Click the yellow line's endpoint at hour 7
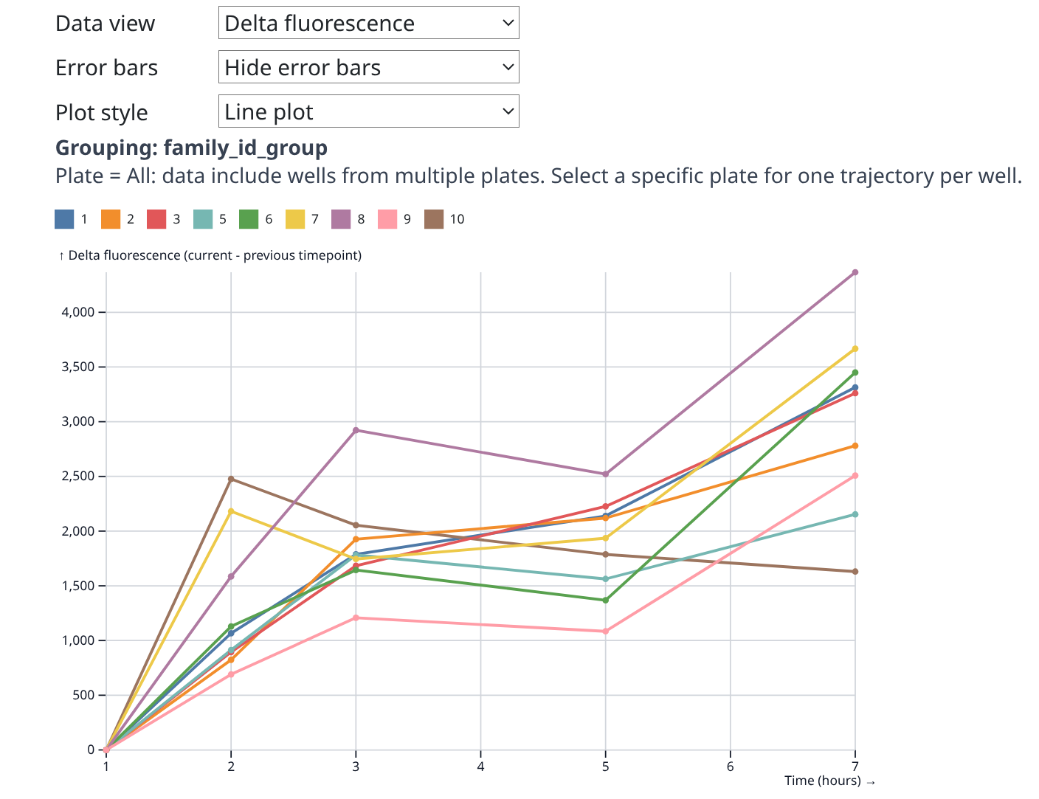Screen dimensions: 1039x799 point(855,348)
